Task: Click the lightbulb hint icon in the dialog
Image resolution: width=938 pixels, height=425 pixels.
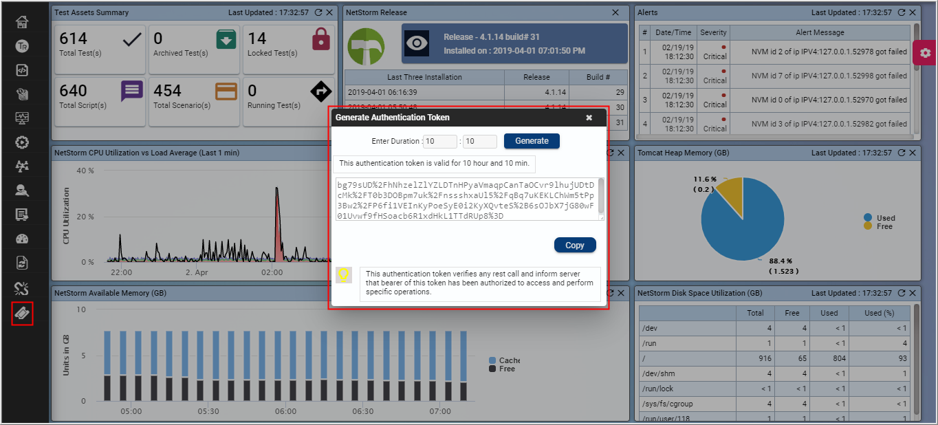Action: tap(343, 275)
